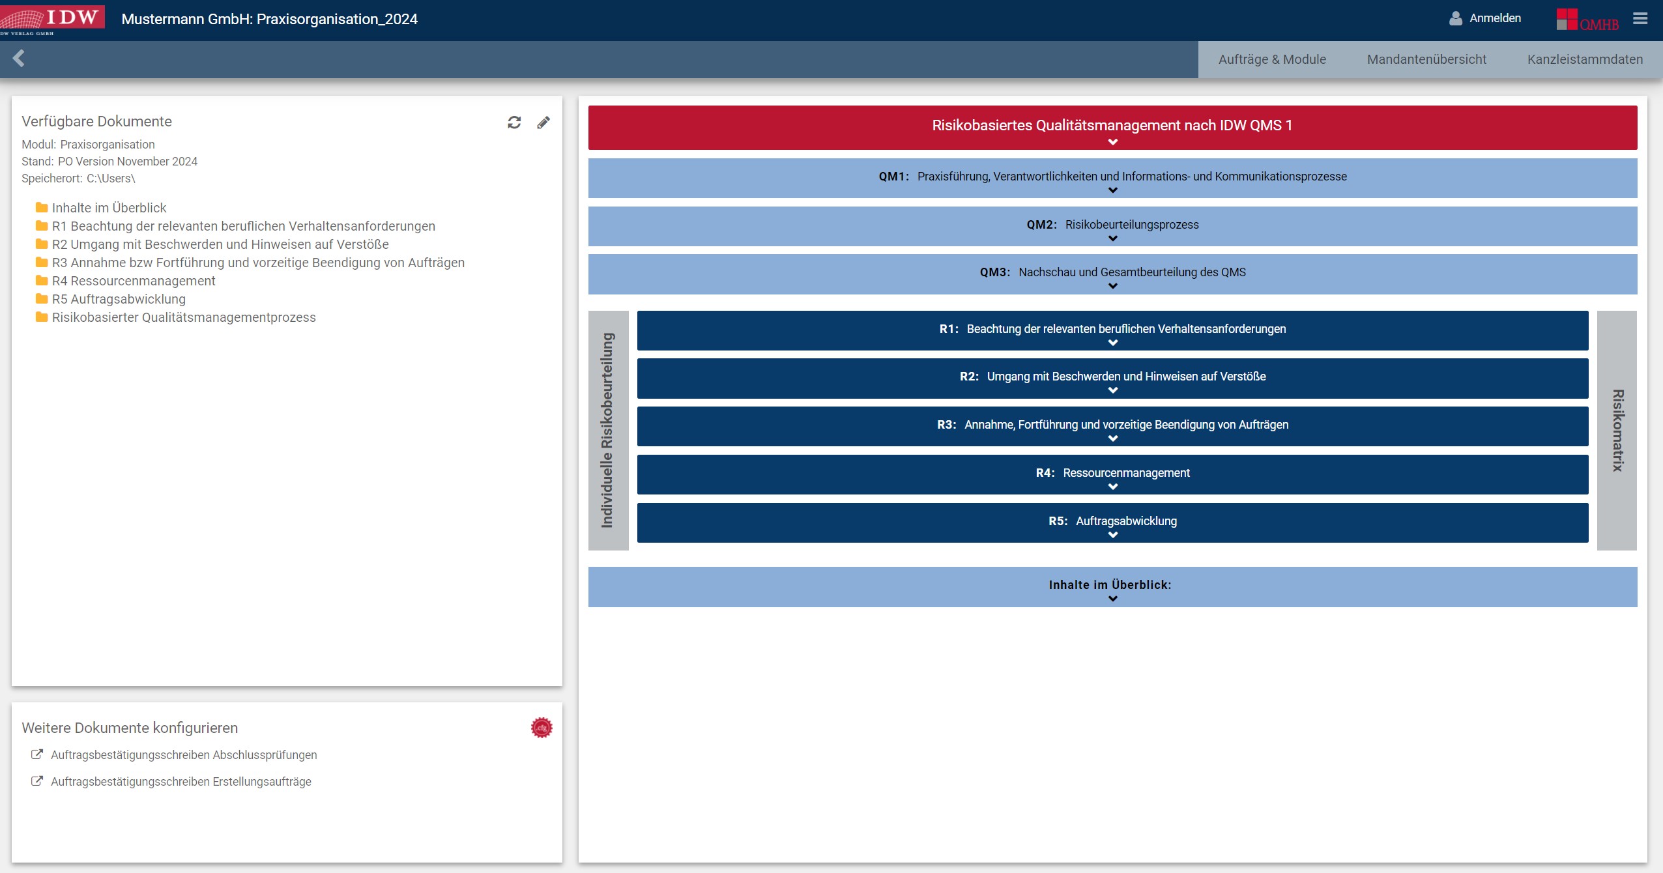The image size is (1663, 873).
Task: Click the pencil edit icon
Action: point(543,122)
